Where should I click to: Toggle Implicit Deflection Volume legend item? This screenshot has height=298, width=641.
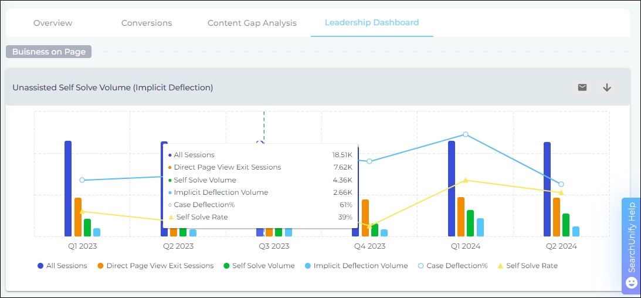[x=355, y=266]
